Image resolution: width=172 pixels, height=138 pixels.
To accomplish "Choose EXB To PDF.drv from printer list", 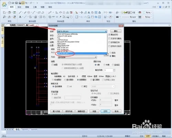I will pyautogui.click(x=82, y=47).
